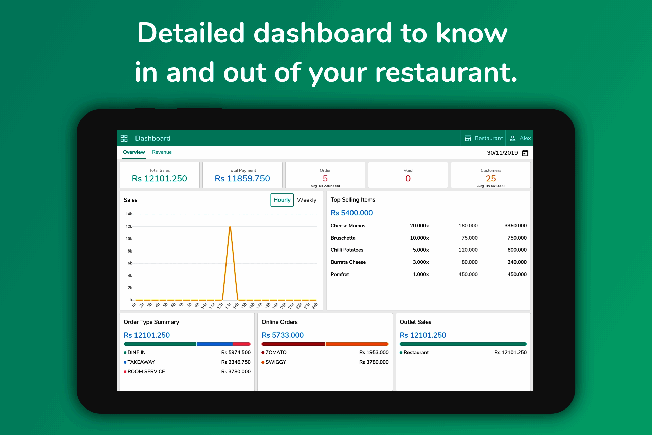Image resolution: width=652 pixels, height=435 pixels.
Task: Click the 30/11/2019 date field
Action: tap(502, 153)
